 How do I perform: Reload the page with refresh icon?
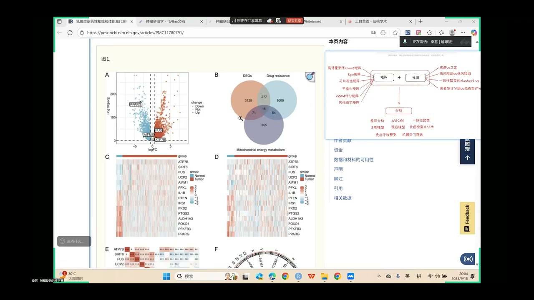click(x=70, y=32)
